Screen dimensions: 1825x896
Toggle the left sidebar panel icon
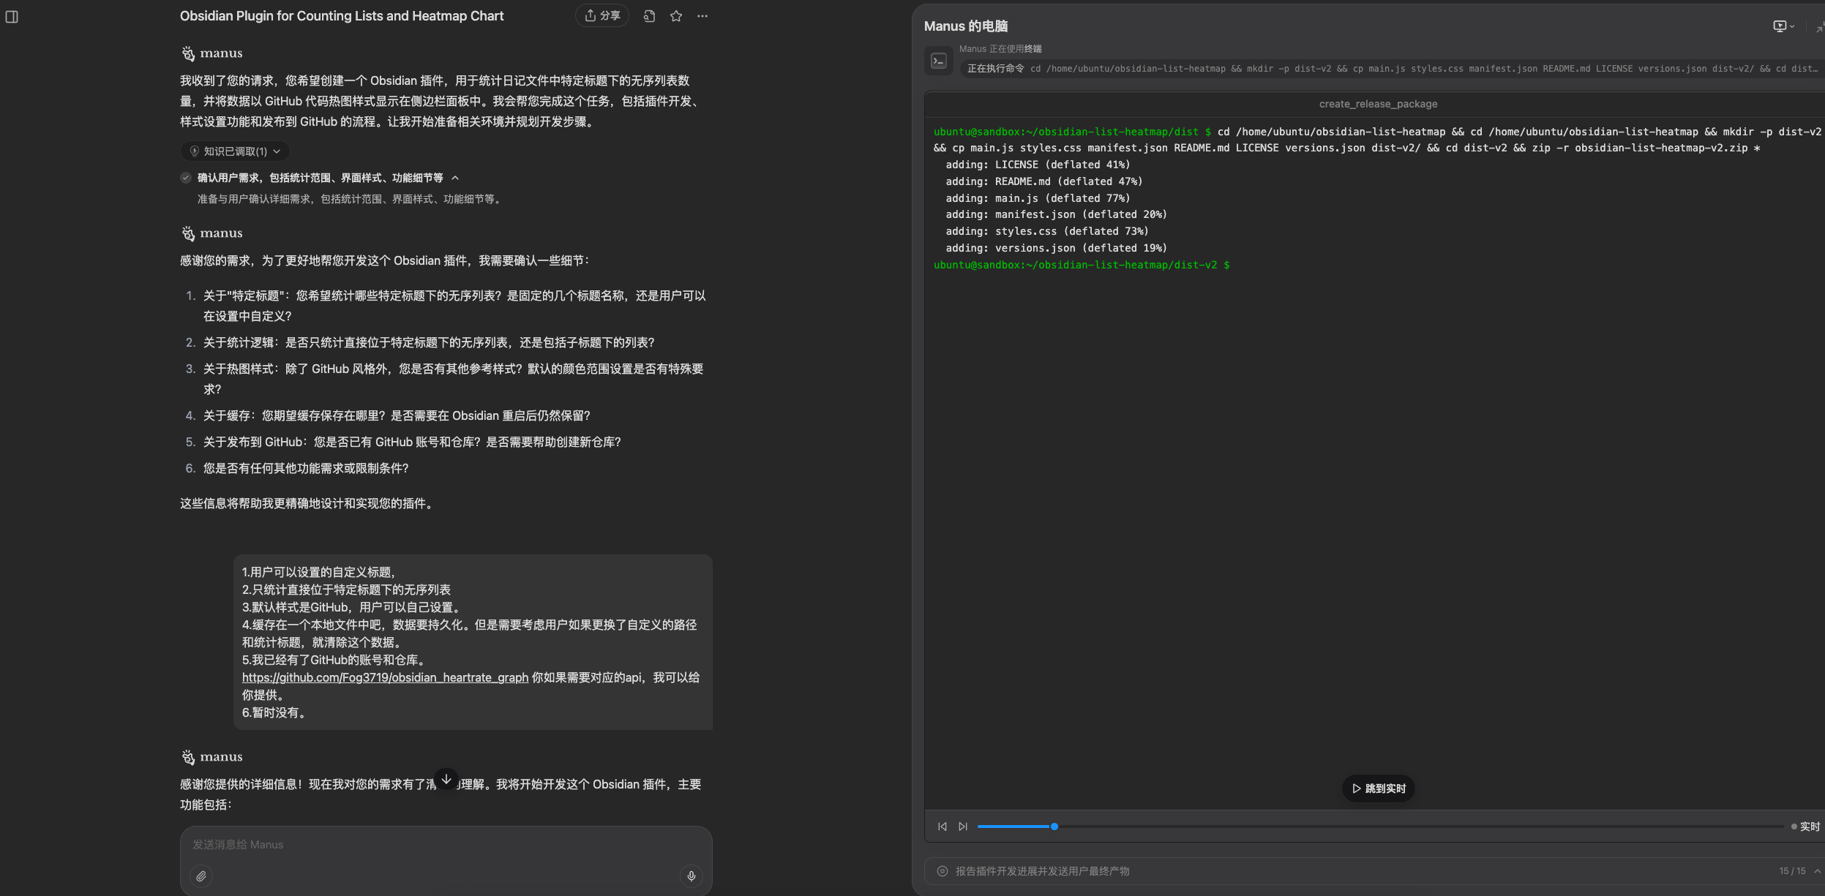pyautogui.click(x=12, y=16)
